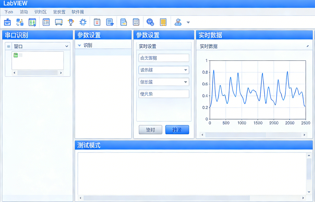315x202 pixels.
Task: Click the 串口识别 list horizontal scrollbar thumb
Action: pyautogui.click(x=37, y=73)
